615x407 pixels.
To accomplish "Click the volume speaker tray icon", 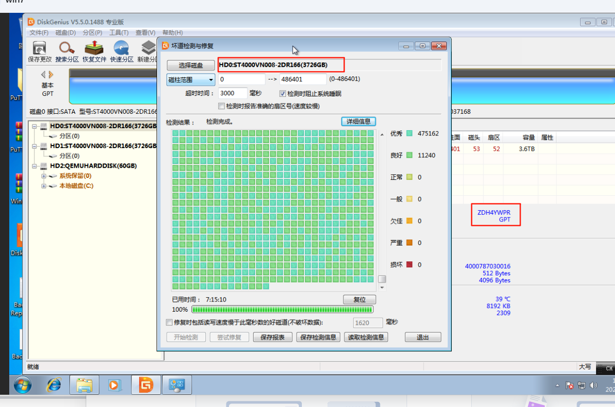I will pyautogui.click(x=593, y=385).
